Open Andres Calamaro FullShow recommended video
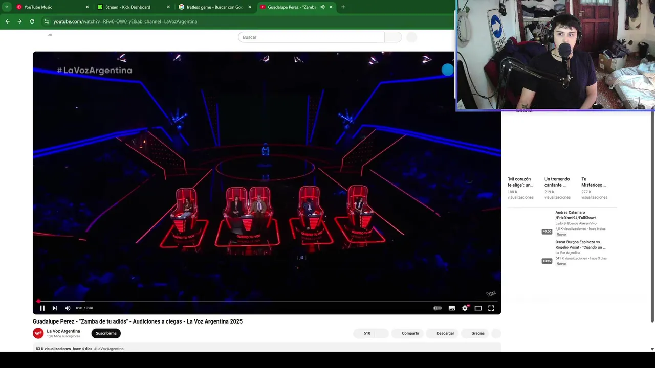This screenshot has width=655, height=368. 576,215
